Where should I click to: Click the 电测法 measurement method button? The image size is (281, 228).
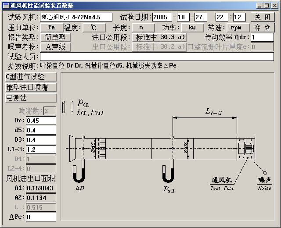(x=31, y=98)
